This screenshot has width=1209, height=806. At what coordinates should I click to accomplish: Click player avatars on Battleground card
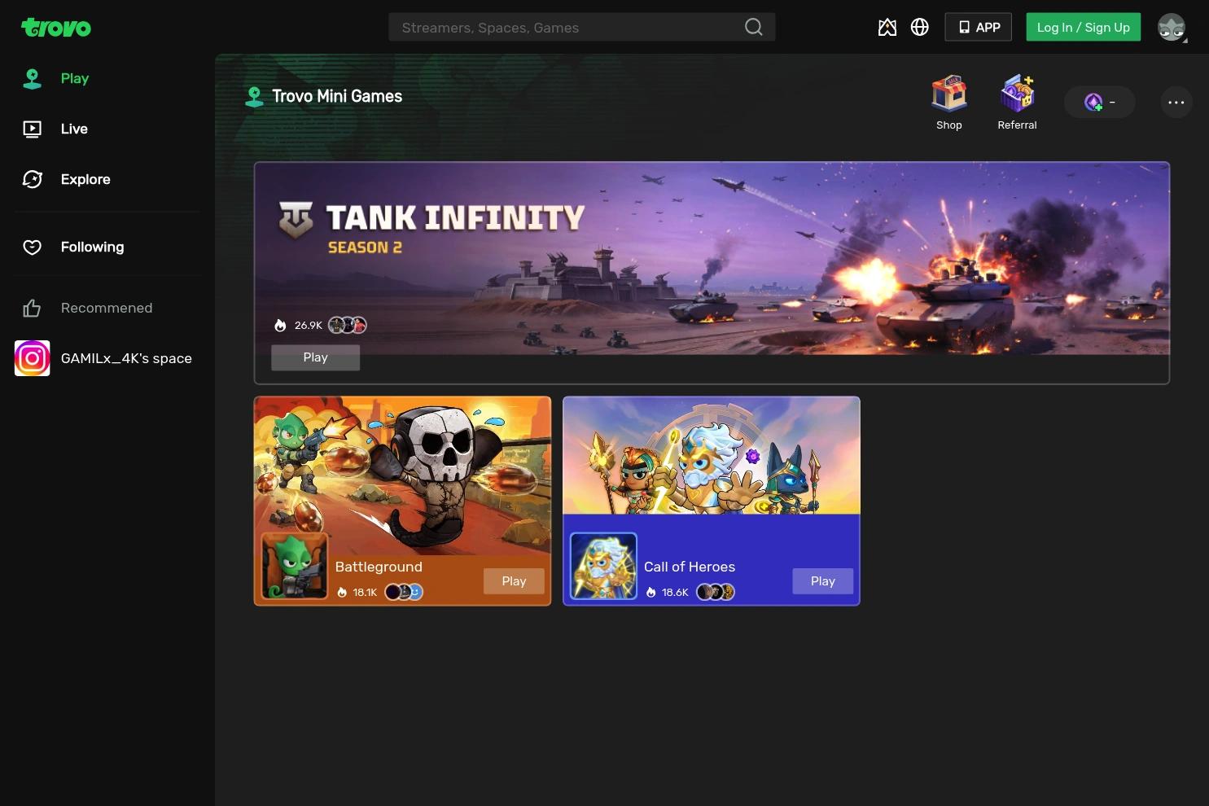tap(404, 593)
